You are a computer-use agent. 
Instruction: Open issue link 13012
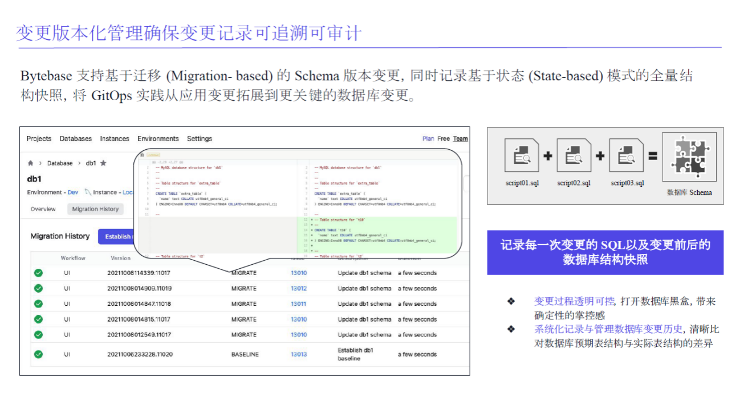299,288
